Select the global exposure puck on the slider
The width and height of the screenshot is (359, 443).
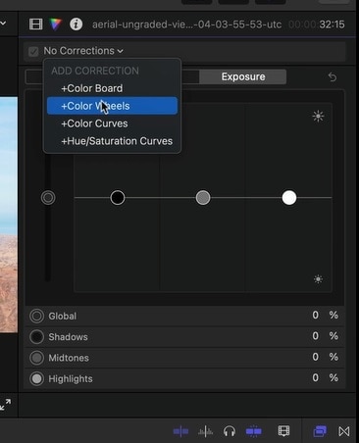click(48, 198)
